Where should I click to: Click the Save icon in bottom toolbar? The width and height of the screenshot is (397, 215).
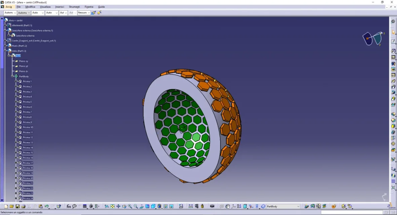[x=17, y=206]
